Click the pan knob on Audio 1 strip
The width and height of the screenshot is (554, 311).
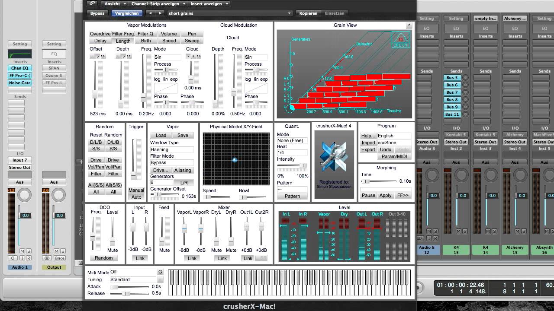(x=25, y=195)
